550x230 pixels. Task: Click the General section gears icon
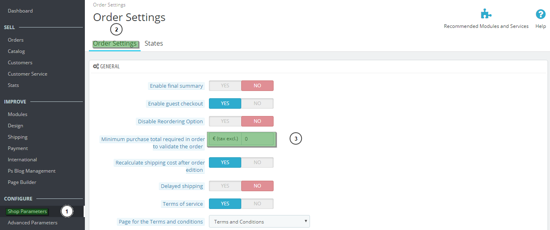tap(96, 66)
